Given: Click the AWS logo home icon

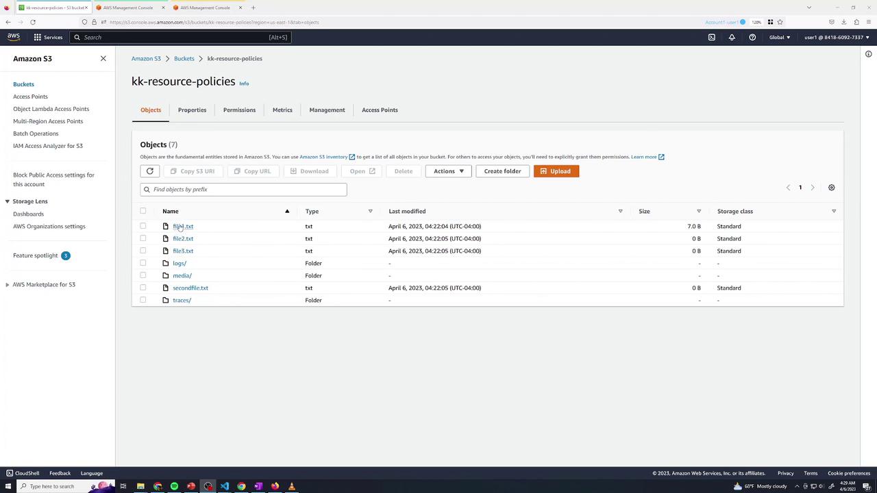Looking at the screenshot, I should (14, 37).
